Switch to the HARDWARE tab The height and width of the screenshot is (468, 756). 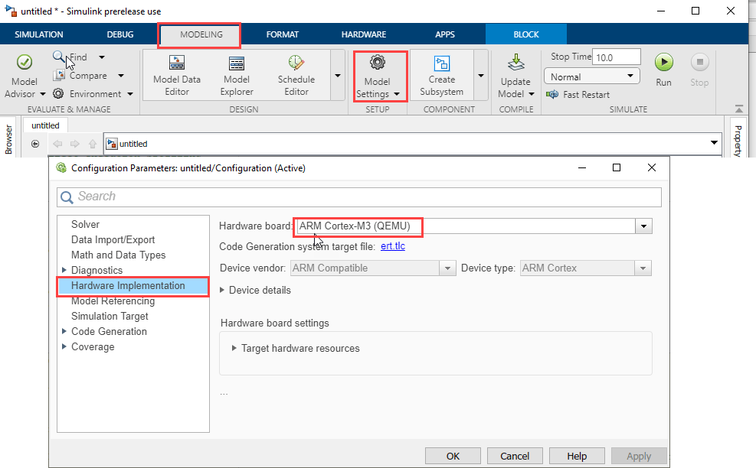point(363,34)
